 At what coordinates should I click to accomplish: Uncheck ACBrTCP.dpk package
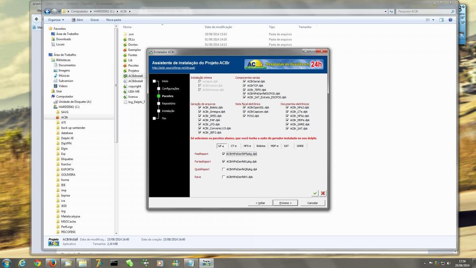[x=244, y=85]
